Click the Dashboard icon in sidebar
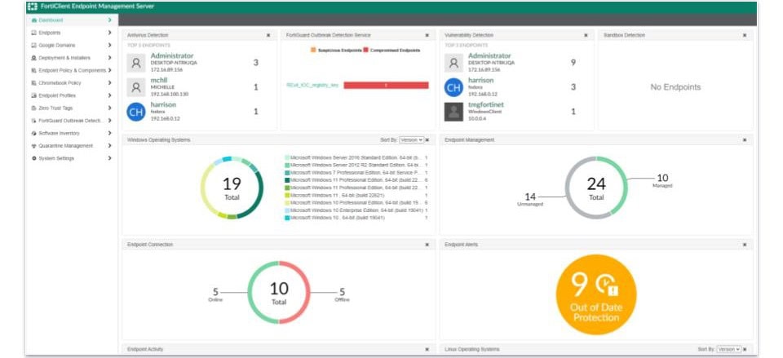This screenshot has width=783, height=358. 34,20
